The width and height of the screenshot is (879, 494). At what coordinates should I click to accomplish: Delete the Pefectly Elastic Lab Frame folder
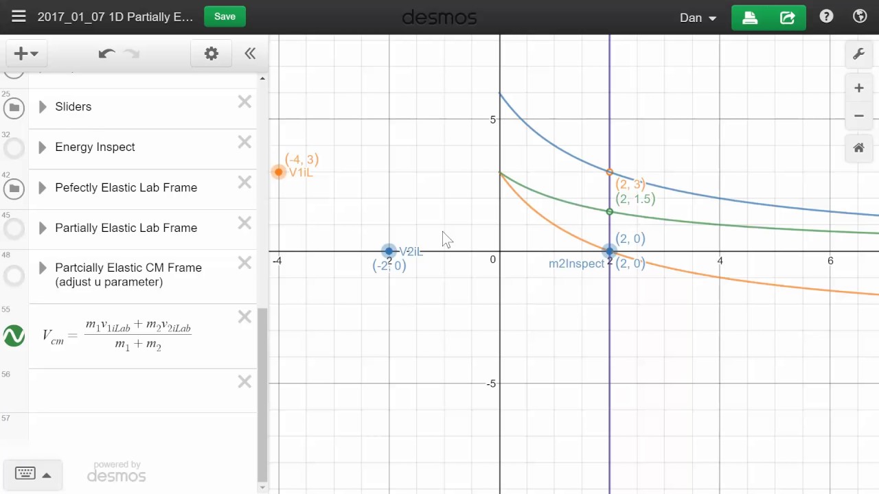[244, 182]
